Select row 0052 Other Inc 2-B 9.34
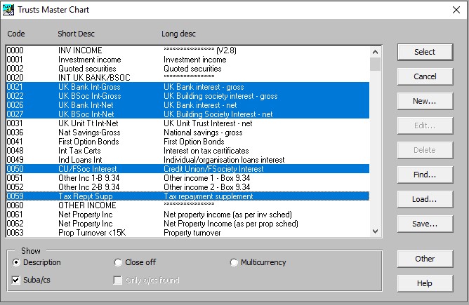 [x=188, y=187]
